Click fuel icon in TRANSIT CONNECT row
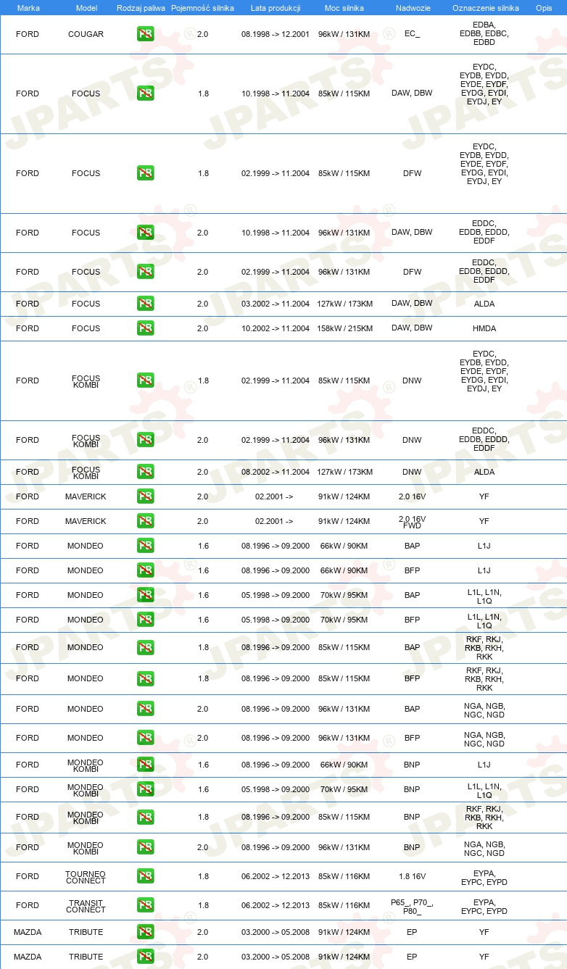Viewport: 567px width, 969px height. click(146, 905)
